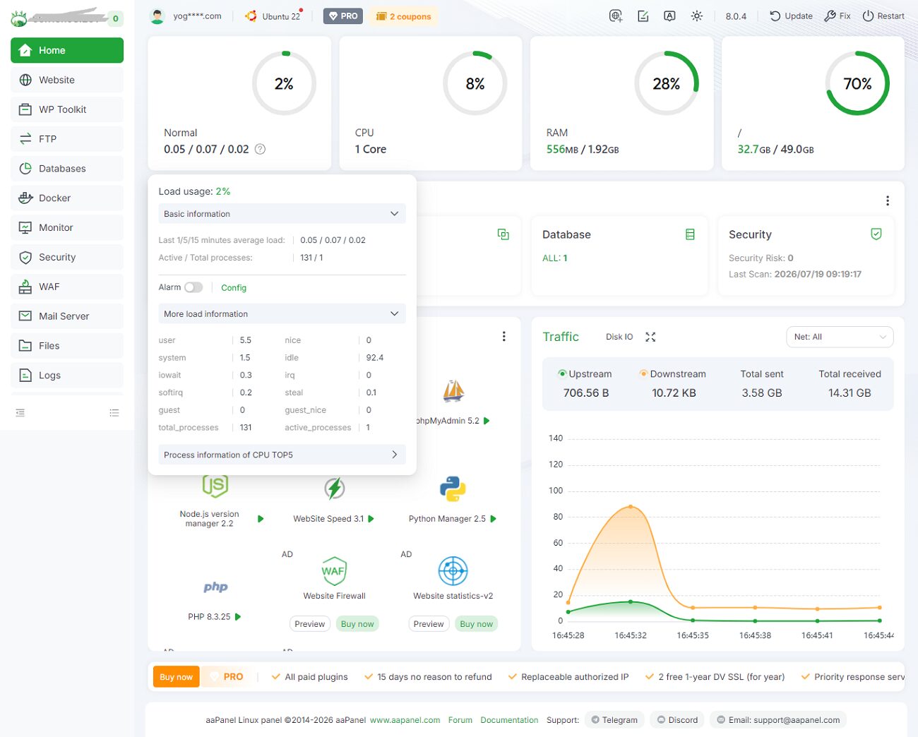Image resolution: width=918 pixels, height=737 pixels.
Task: Open Telegram support button
Action: pyautogui.click(x=614, y=720)
